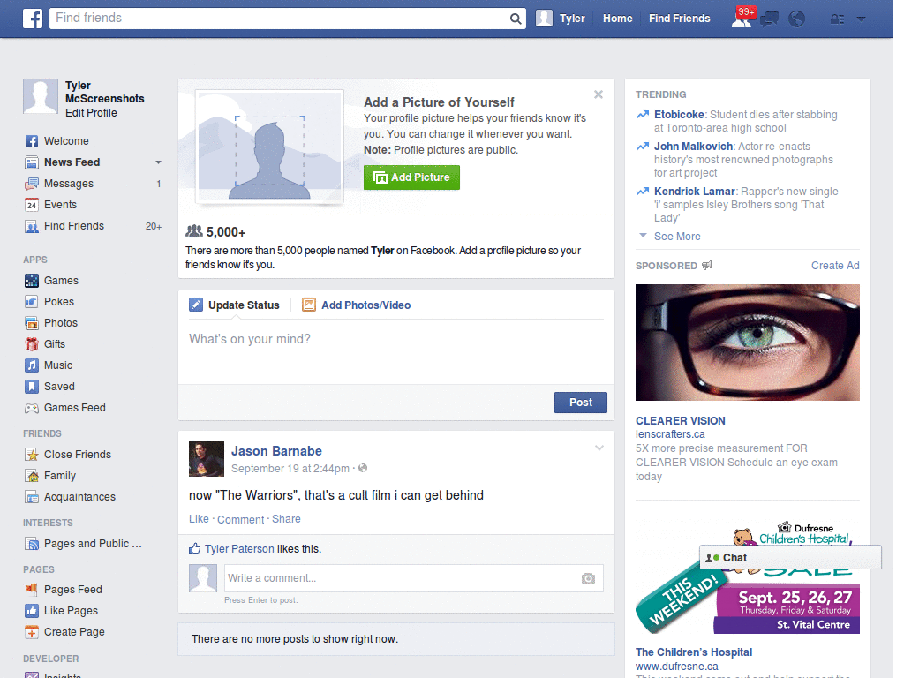The width and height of the screenshot is (904, 678).
Task: Click the Messages sidebar icon
Action: pos(32,184)
